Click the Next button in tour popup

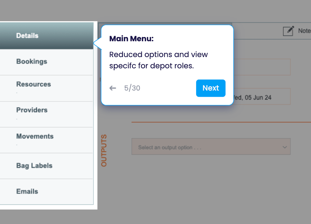211,88
